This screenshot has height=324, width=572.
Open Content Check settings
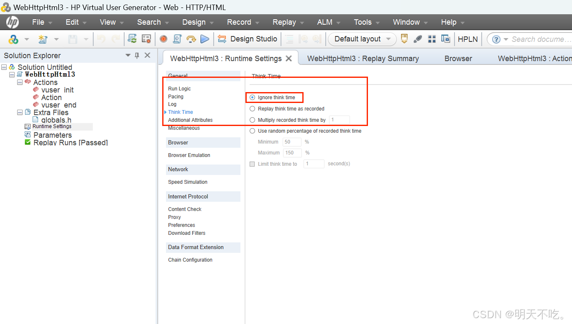pyautogui.click(x=185, y=209)
